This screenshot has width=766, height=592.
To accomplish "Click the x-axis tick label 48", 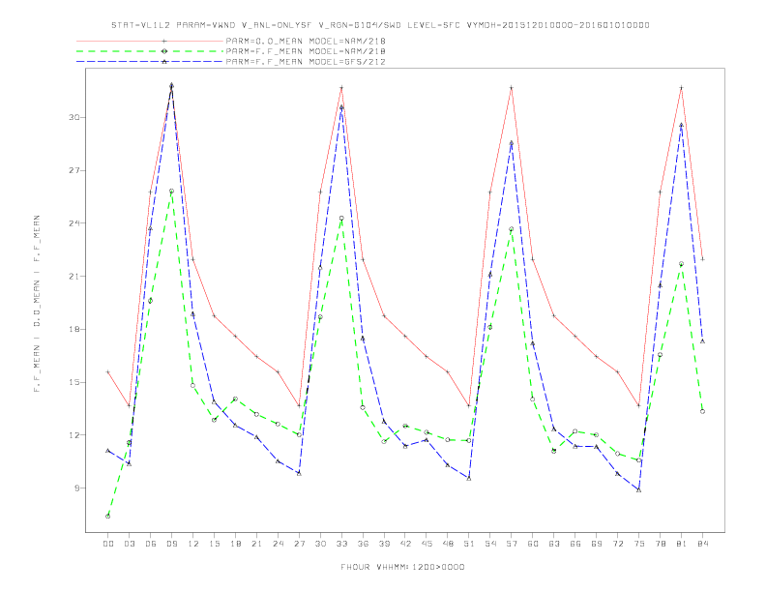I will (x=448, y=544).
